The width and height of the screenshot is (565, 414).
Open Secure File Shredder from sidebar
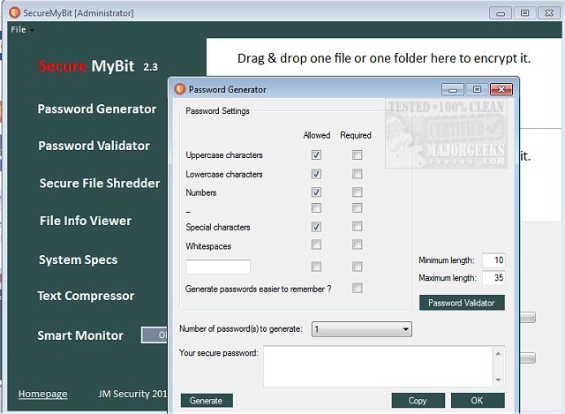tap(100, 183)
